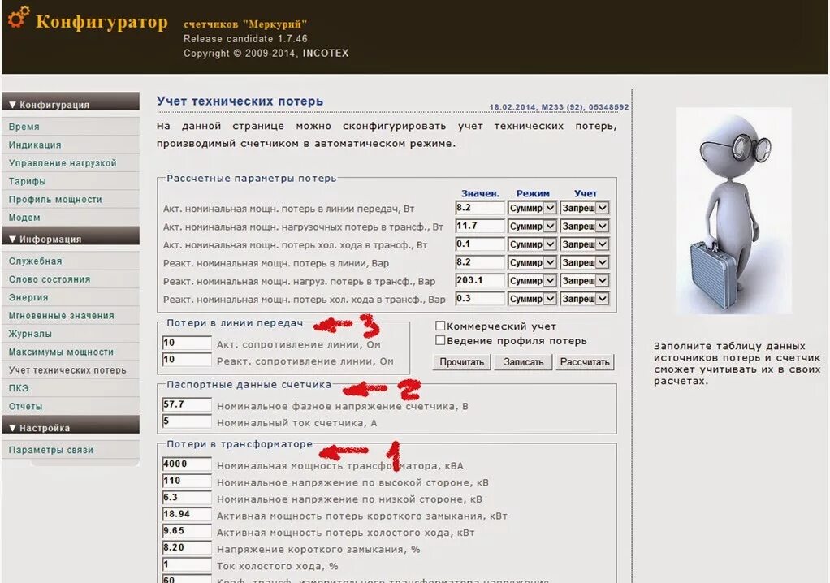Click the idle losses power 9.65 field
830x583 pixels.
[186, 530]
